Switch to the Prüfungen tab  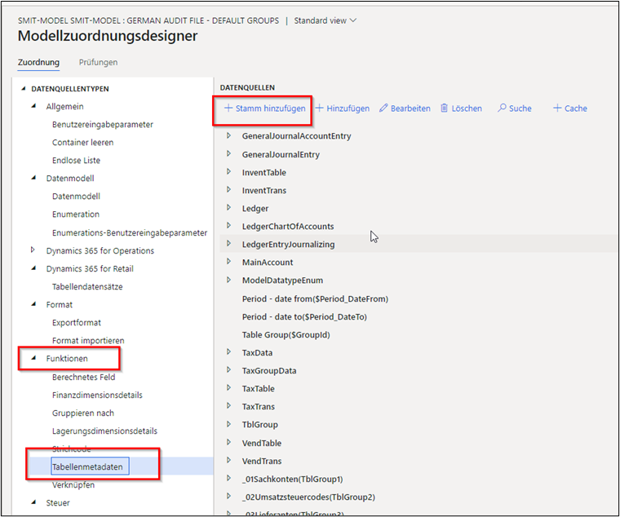[x=98, y=63]
